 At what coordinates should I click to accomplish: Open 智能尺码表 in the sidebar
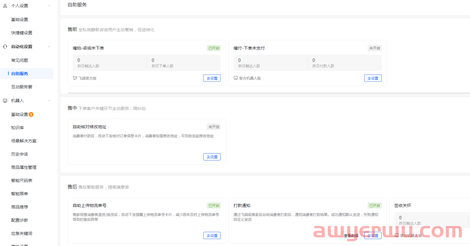(22, 180)
